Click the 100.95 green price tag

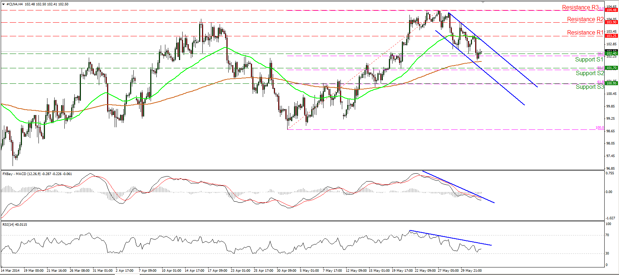(x=611, y=83)
